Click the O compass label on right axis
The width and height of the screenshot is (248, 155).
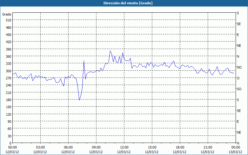pyautogui.click(x=238, y=78)
